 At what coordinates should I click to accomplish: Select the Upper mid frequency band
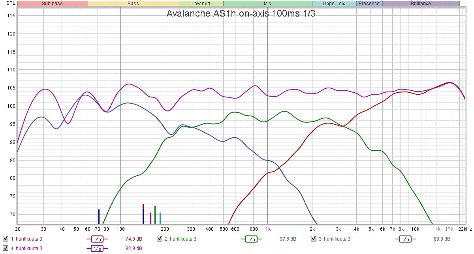334,4
